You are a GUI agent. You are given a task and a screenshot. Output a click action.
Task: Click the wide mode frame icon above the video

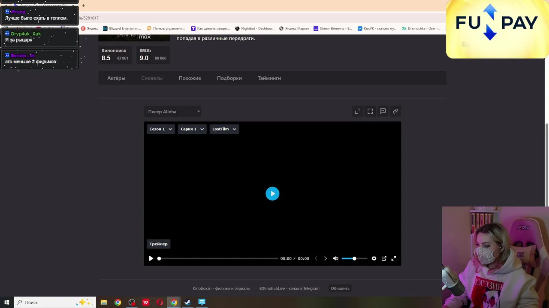(370, 111)
